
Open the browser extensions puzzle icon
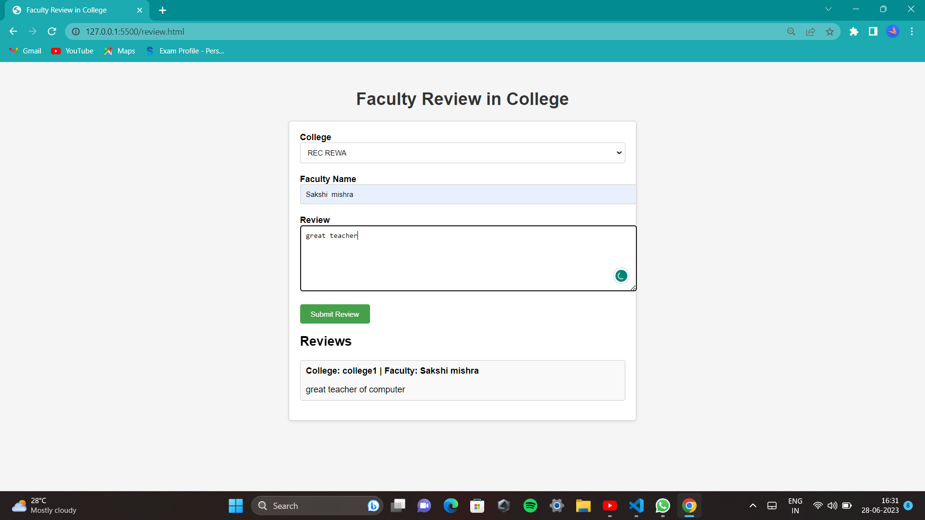[854, 32]
